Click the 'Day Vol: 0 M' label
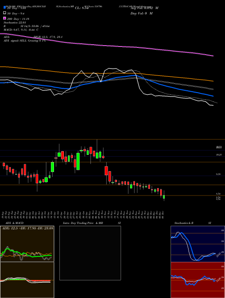Screen dimensions: 225x298 click(x=141, y=14)
